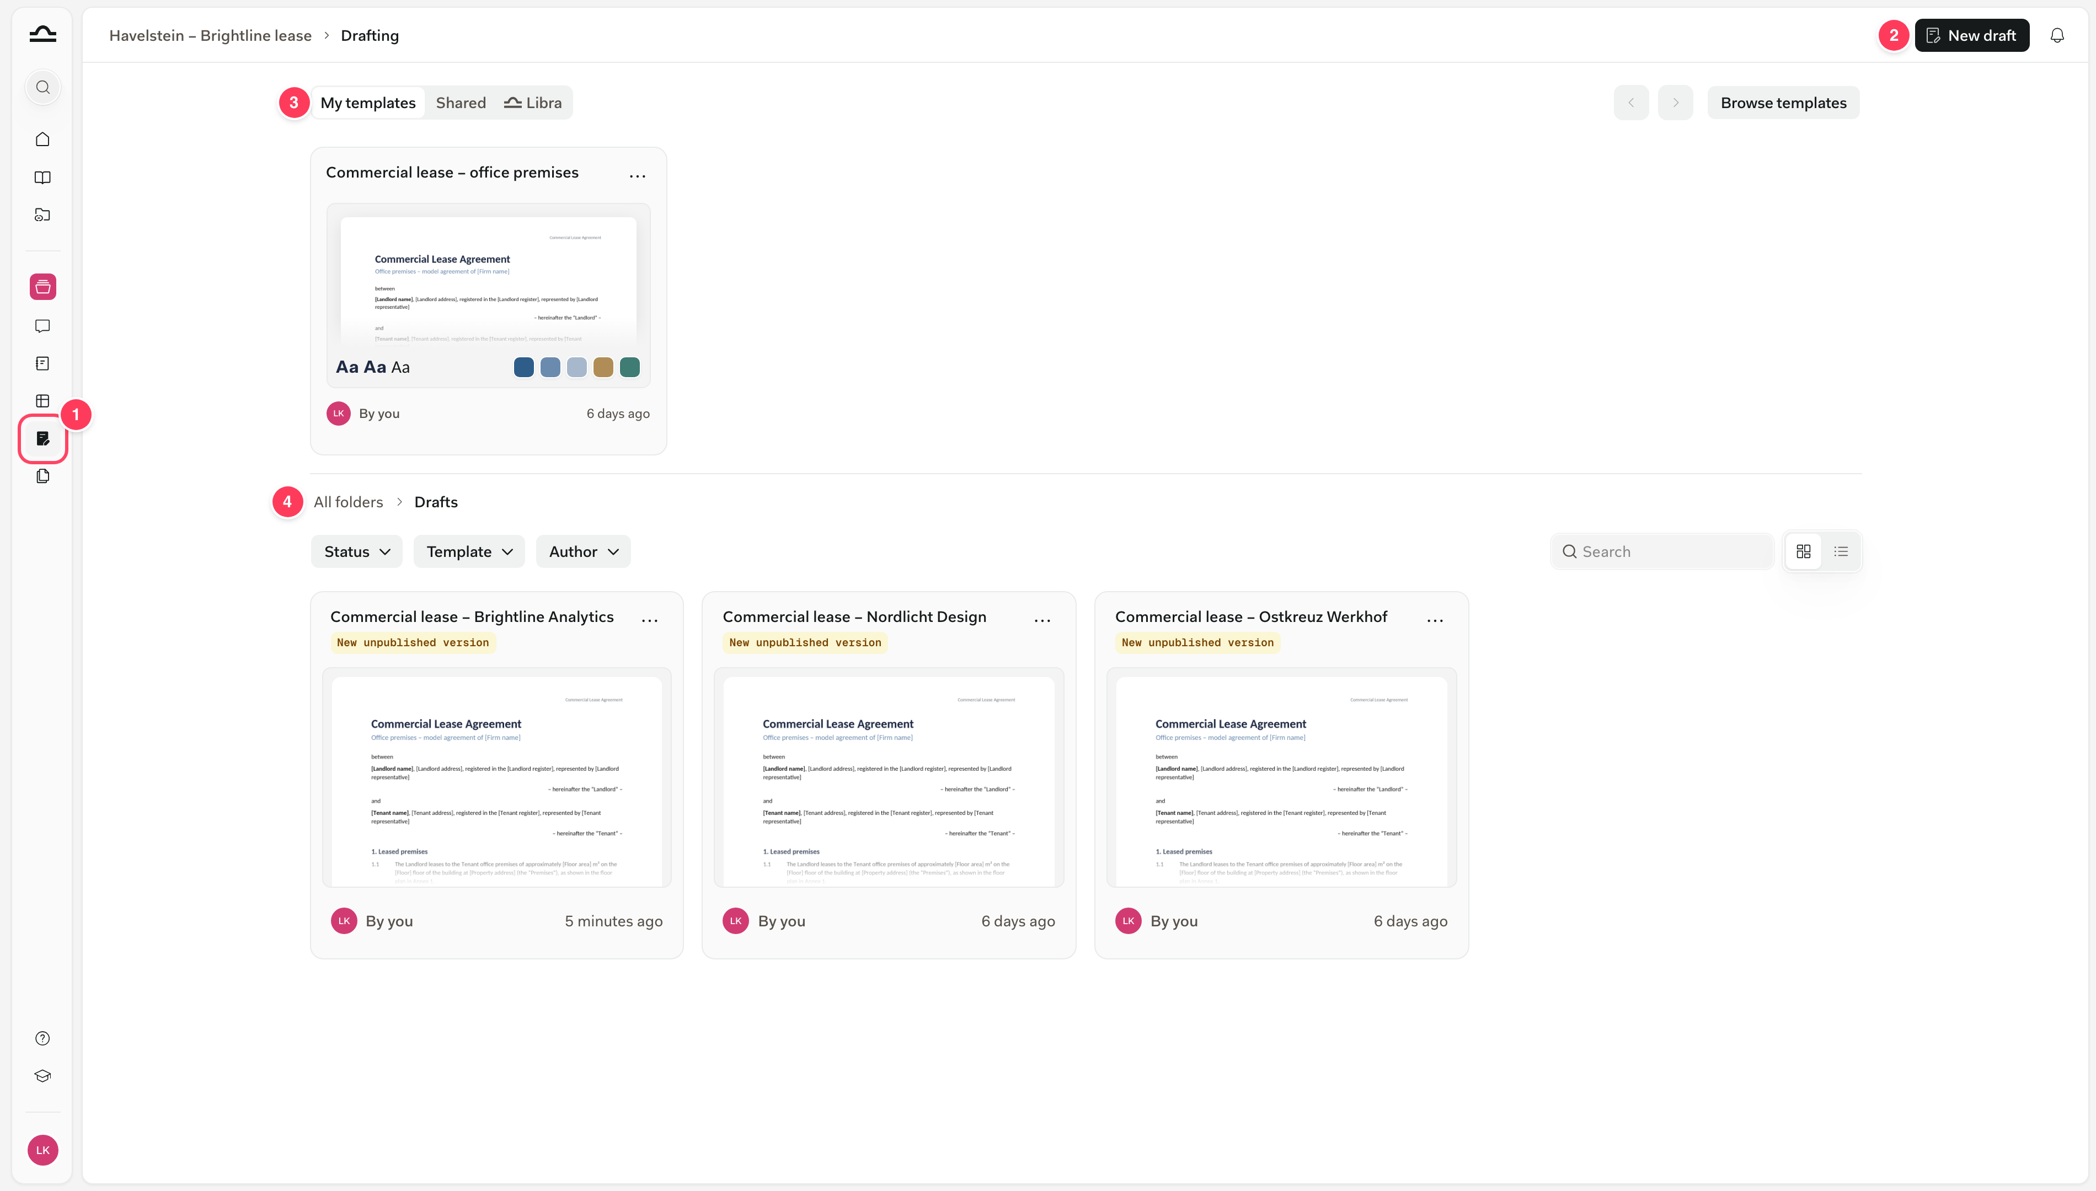Go to Home via the sidebar house icon
Screen dimensions: 2096x1191
click(42, 139)
